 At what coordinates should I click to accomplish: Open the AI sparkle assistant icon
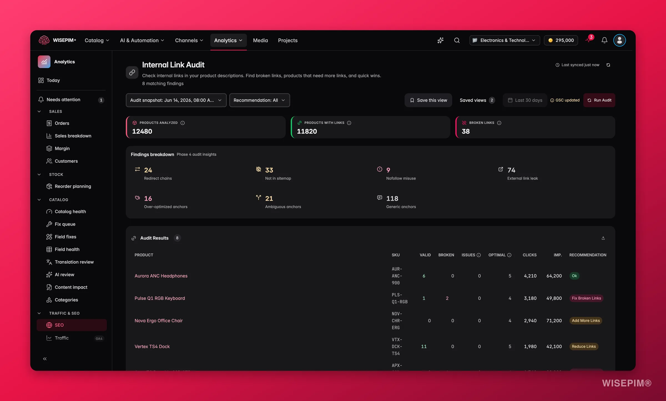440,41
